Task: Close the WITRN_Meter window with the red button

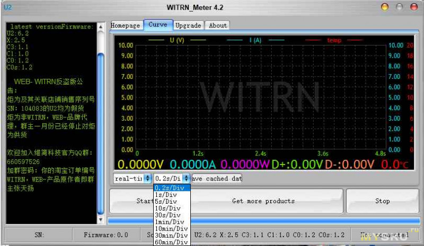Action: tap(414, 7)
